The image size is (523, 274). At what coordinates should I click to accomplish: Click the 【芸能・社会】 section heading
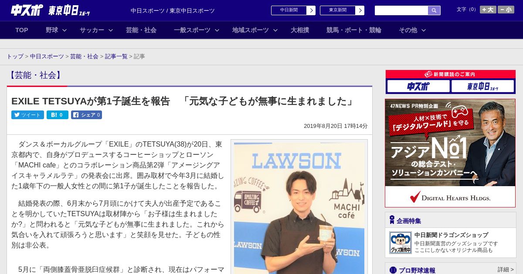(35, 75)
